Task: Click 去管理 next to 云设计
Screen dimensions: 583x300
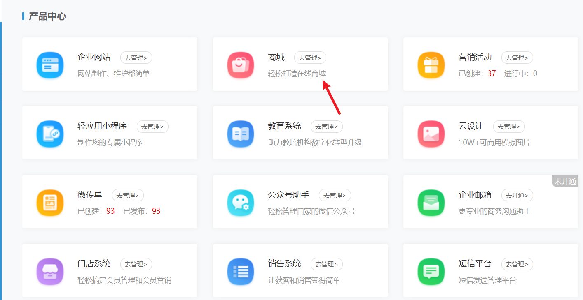Action: 509,127
